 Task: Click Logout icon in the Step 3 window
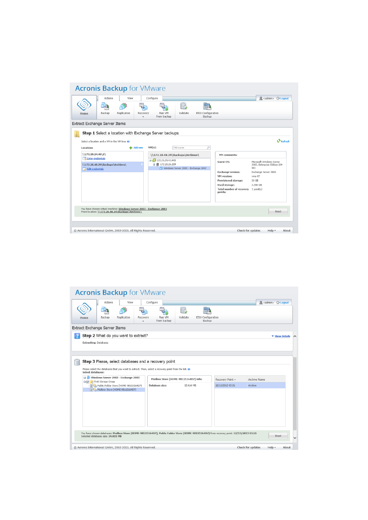(278, 303)
